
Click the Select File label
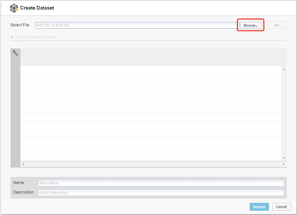click(20, 25)
